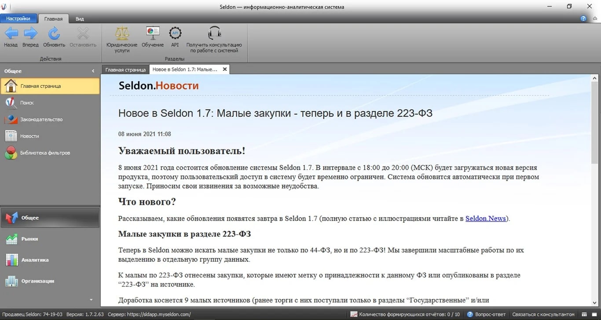Open Законодательство in the sidebar
This screenshot has height=320, width=601.
pos(50,120)
